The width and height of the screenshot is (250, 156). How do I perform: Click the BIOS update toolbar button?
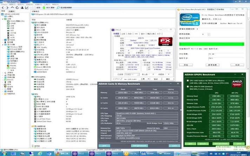(x=48, y=8)
